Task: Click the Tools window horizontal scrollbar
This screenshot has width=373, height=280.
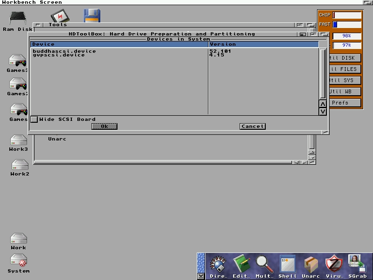Action: 163,162
